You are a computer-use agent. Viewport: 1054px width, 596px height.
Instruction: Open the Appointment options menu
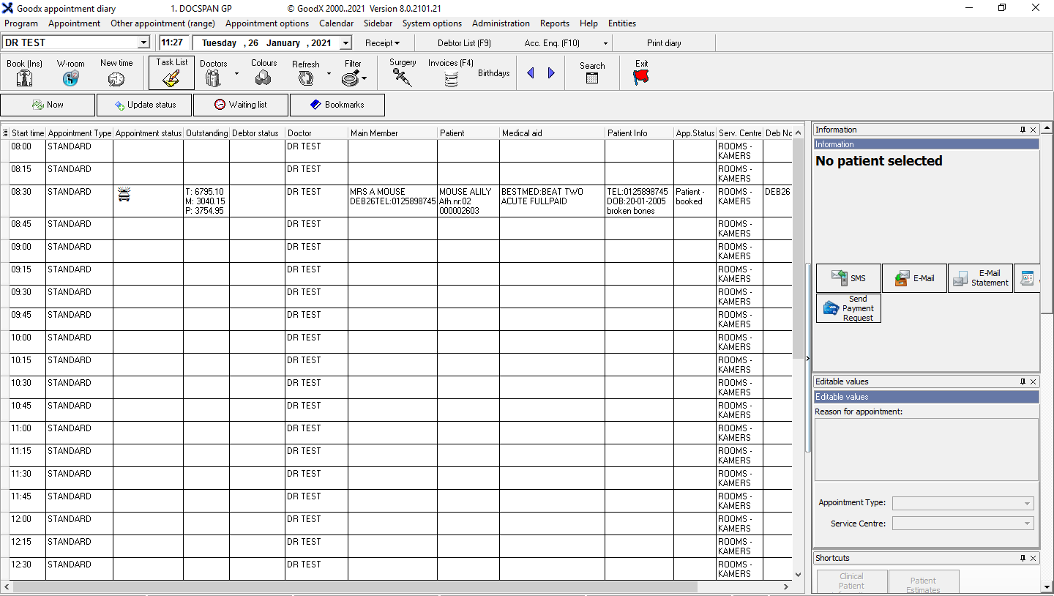pos(267,23)
